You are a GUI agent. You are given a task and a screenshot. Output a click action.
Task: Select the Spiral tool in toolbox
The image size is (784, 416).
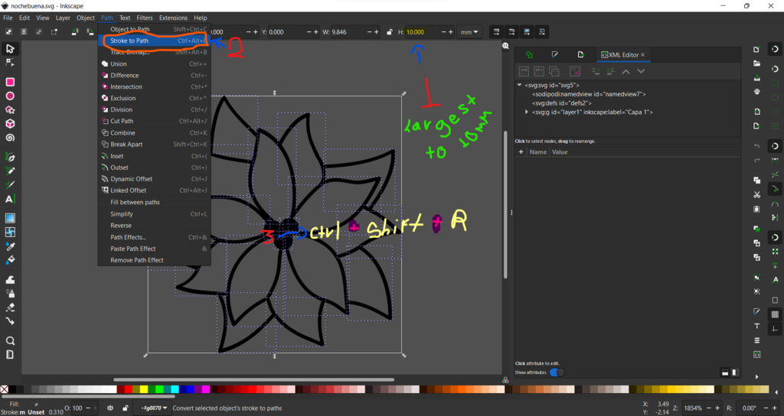click(10, 138)
